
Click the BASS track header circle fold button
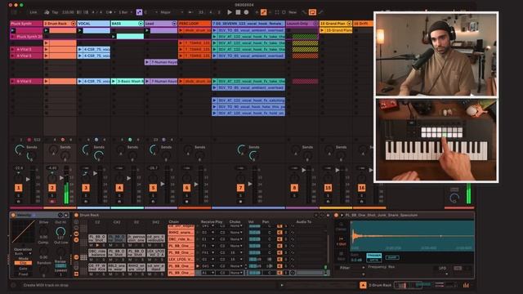tap(141, 24)
